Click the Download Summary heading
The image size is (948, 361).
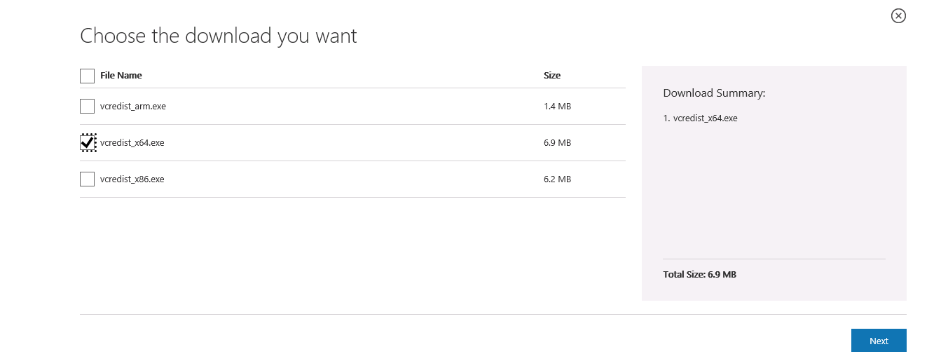[714, 93]
